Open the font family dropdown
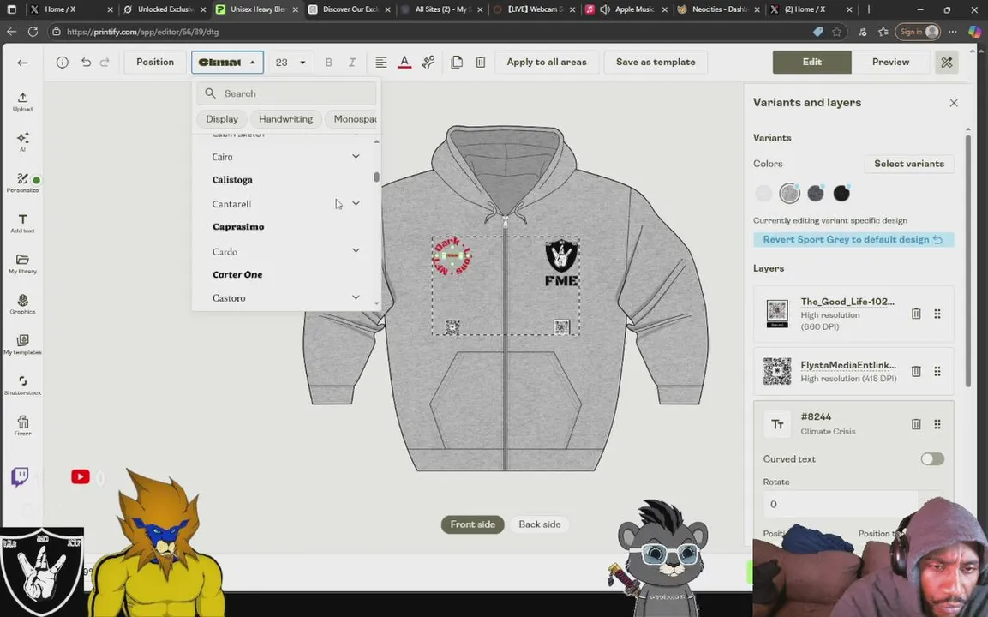988x617 pixels. tap(227, 62)
